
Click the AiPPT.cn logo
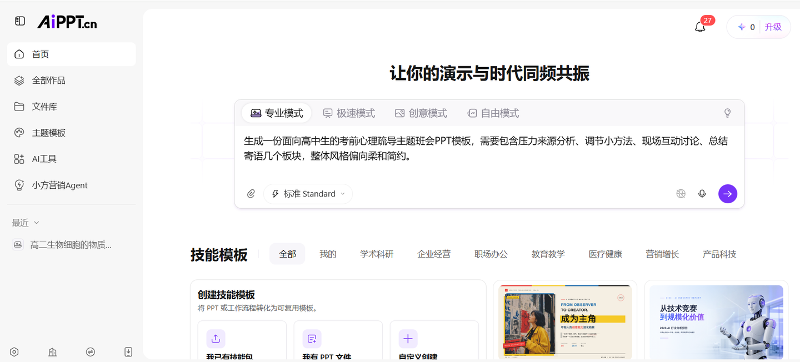point(67,22)
